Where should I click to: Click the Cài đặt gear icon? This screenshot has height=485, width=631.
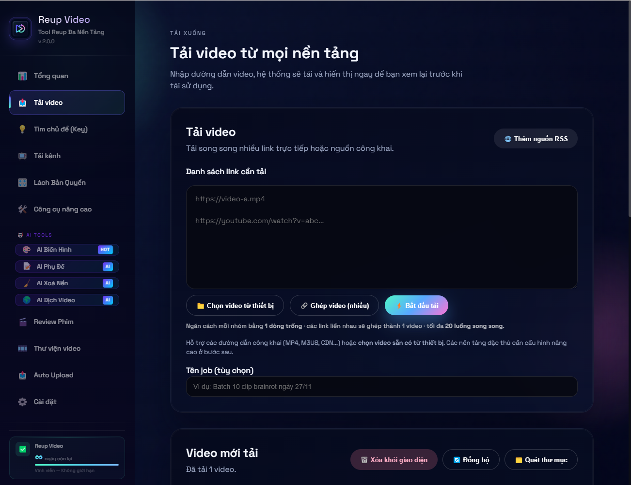coord(22,402)
